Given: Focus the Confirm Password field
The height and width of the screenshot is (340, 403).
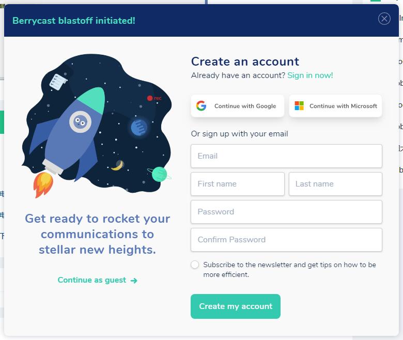Looking at the screenshot, I should click(x=286, y=240).
